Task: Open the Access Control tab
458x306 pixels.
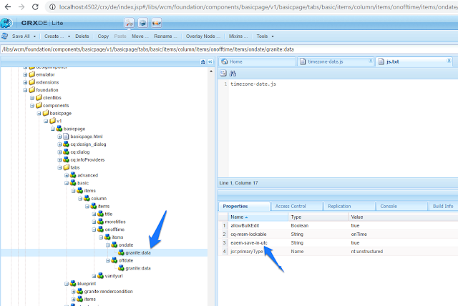Action: 296,206
